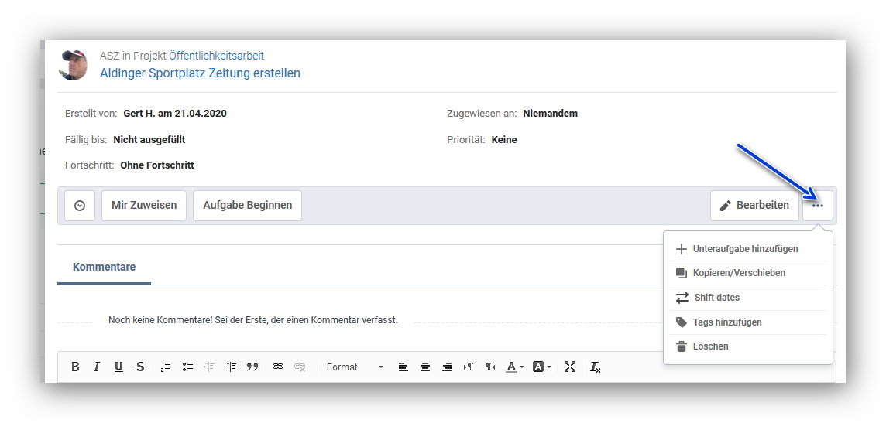
Task: Expand the circled chevron status button
Action: pos(80,206)
